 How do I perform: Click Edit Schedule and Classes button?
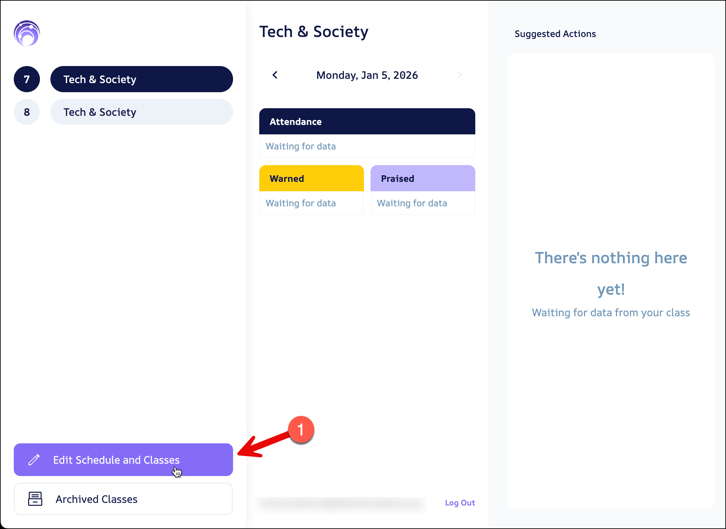coord(123,460)
